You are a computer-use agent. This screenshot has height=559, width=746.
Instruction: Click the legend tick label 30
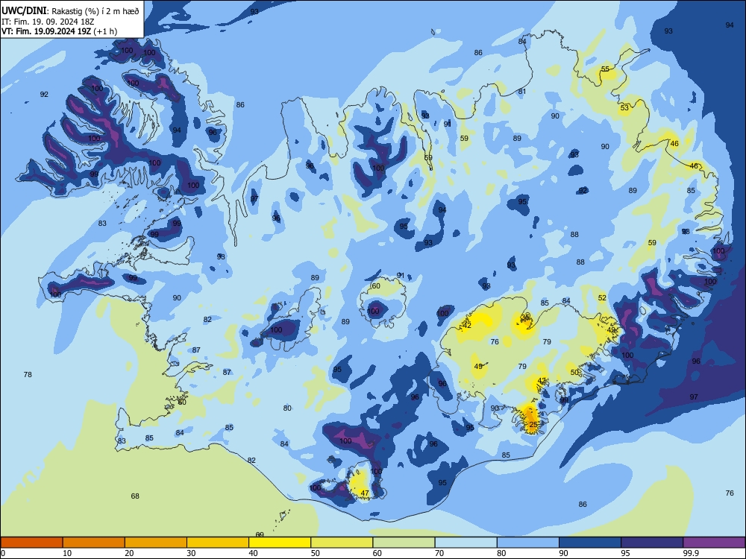(x=191, y=553)
